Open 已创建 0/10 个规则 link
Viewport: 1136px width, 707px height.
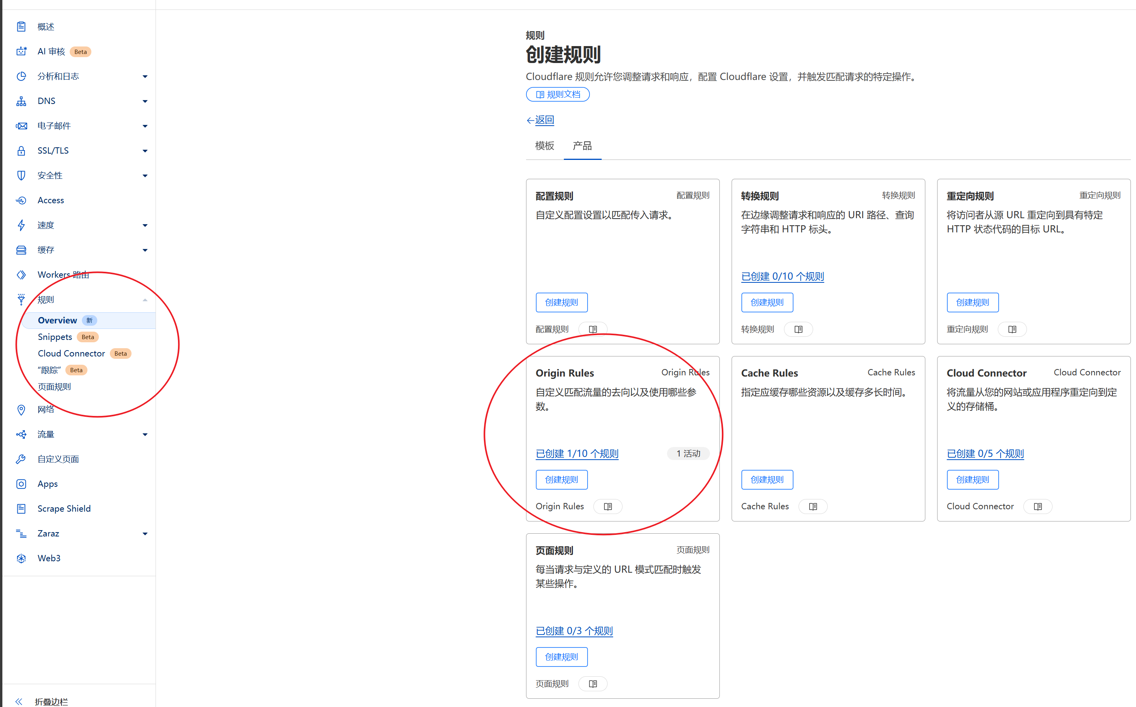(x=782, y=276)
